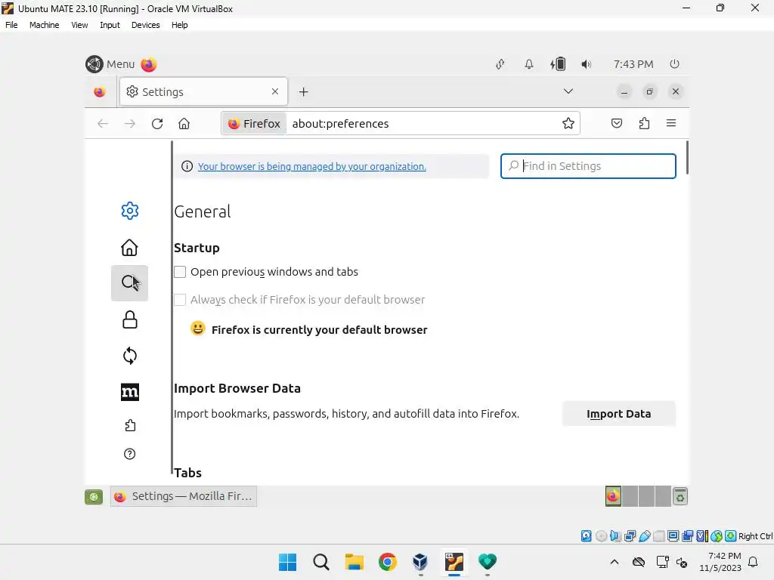Screen dimensions: 774x580
Task: Open File Explorer from Windows taskbar
Action: coord(354,562)
